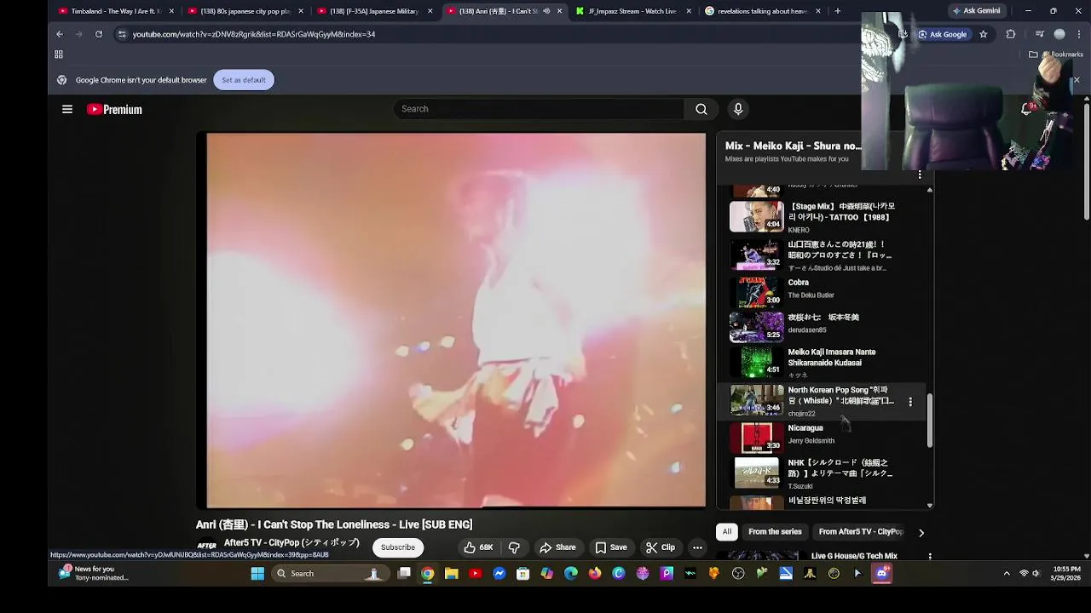Open a new browser tab

coord(838,11)
